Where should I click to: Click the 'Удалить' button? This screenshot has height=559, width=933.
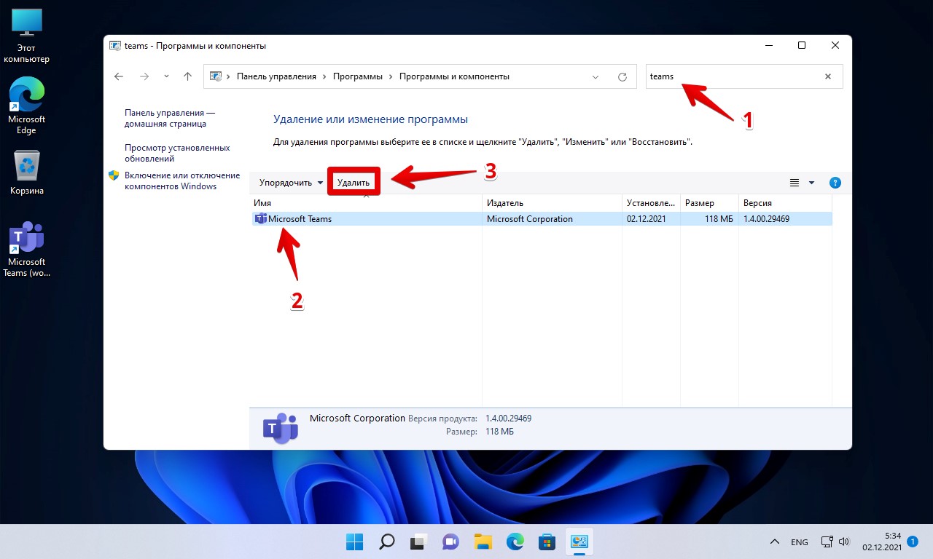[x=354, y=183]
